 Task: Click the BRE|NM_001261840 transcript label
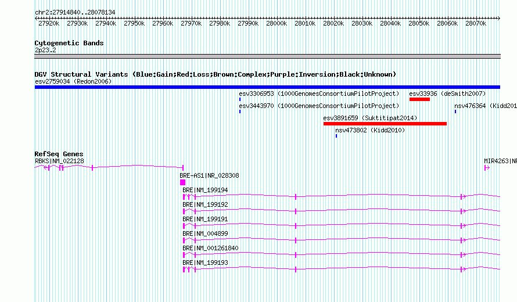(x=210, y=248)
